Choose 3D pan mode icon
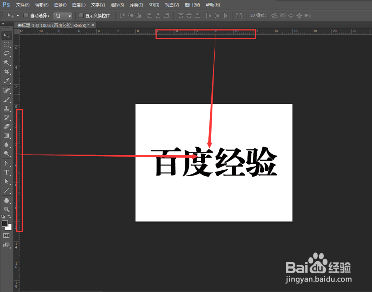 [291, 16]
